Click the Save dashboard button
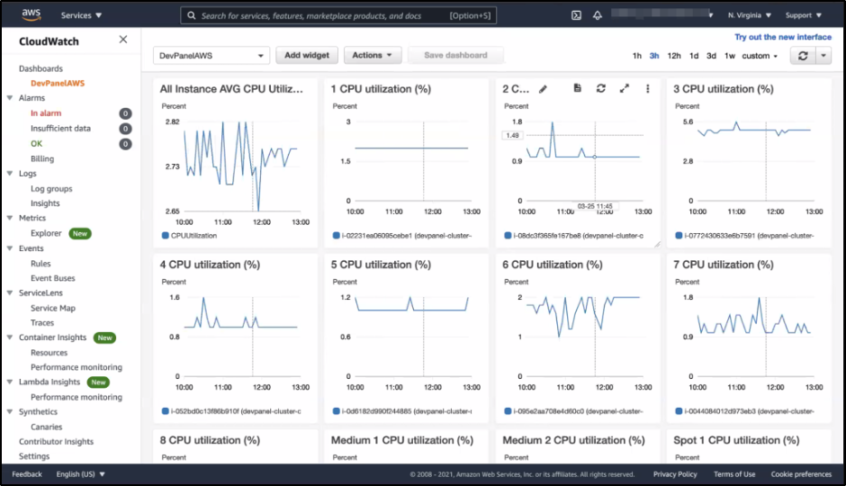The width and height of the screenshot is (846, 486). point(455,55)
